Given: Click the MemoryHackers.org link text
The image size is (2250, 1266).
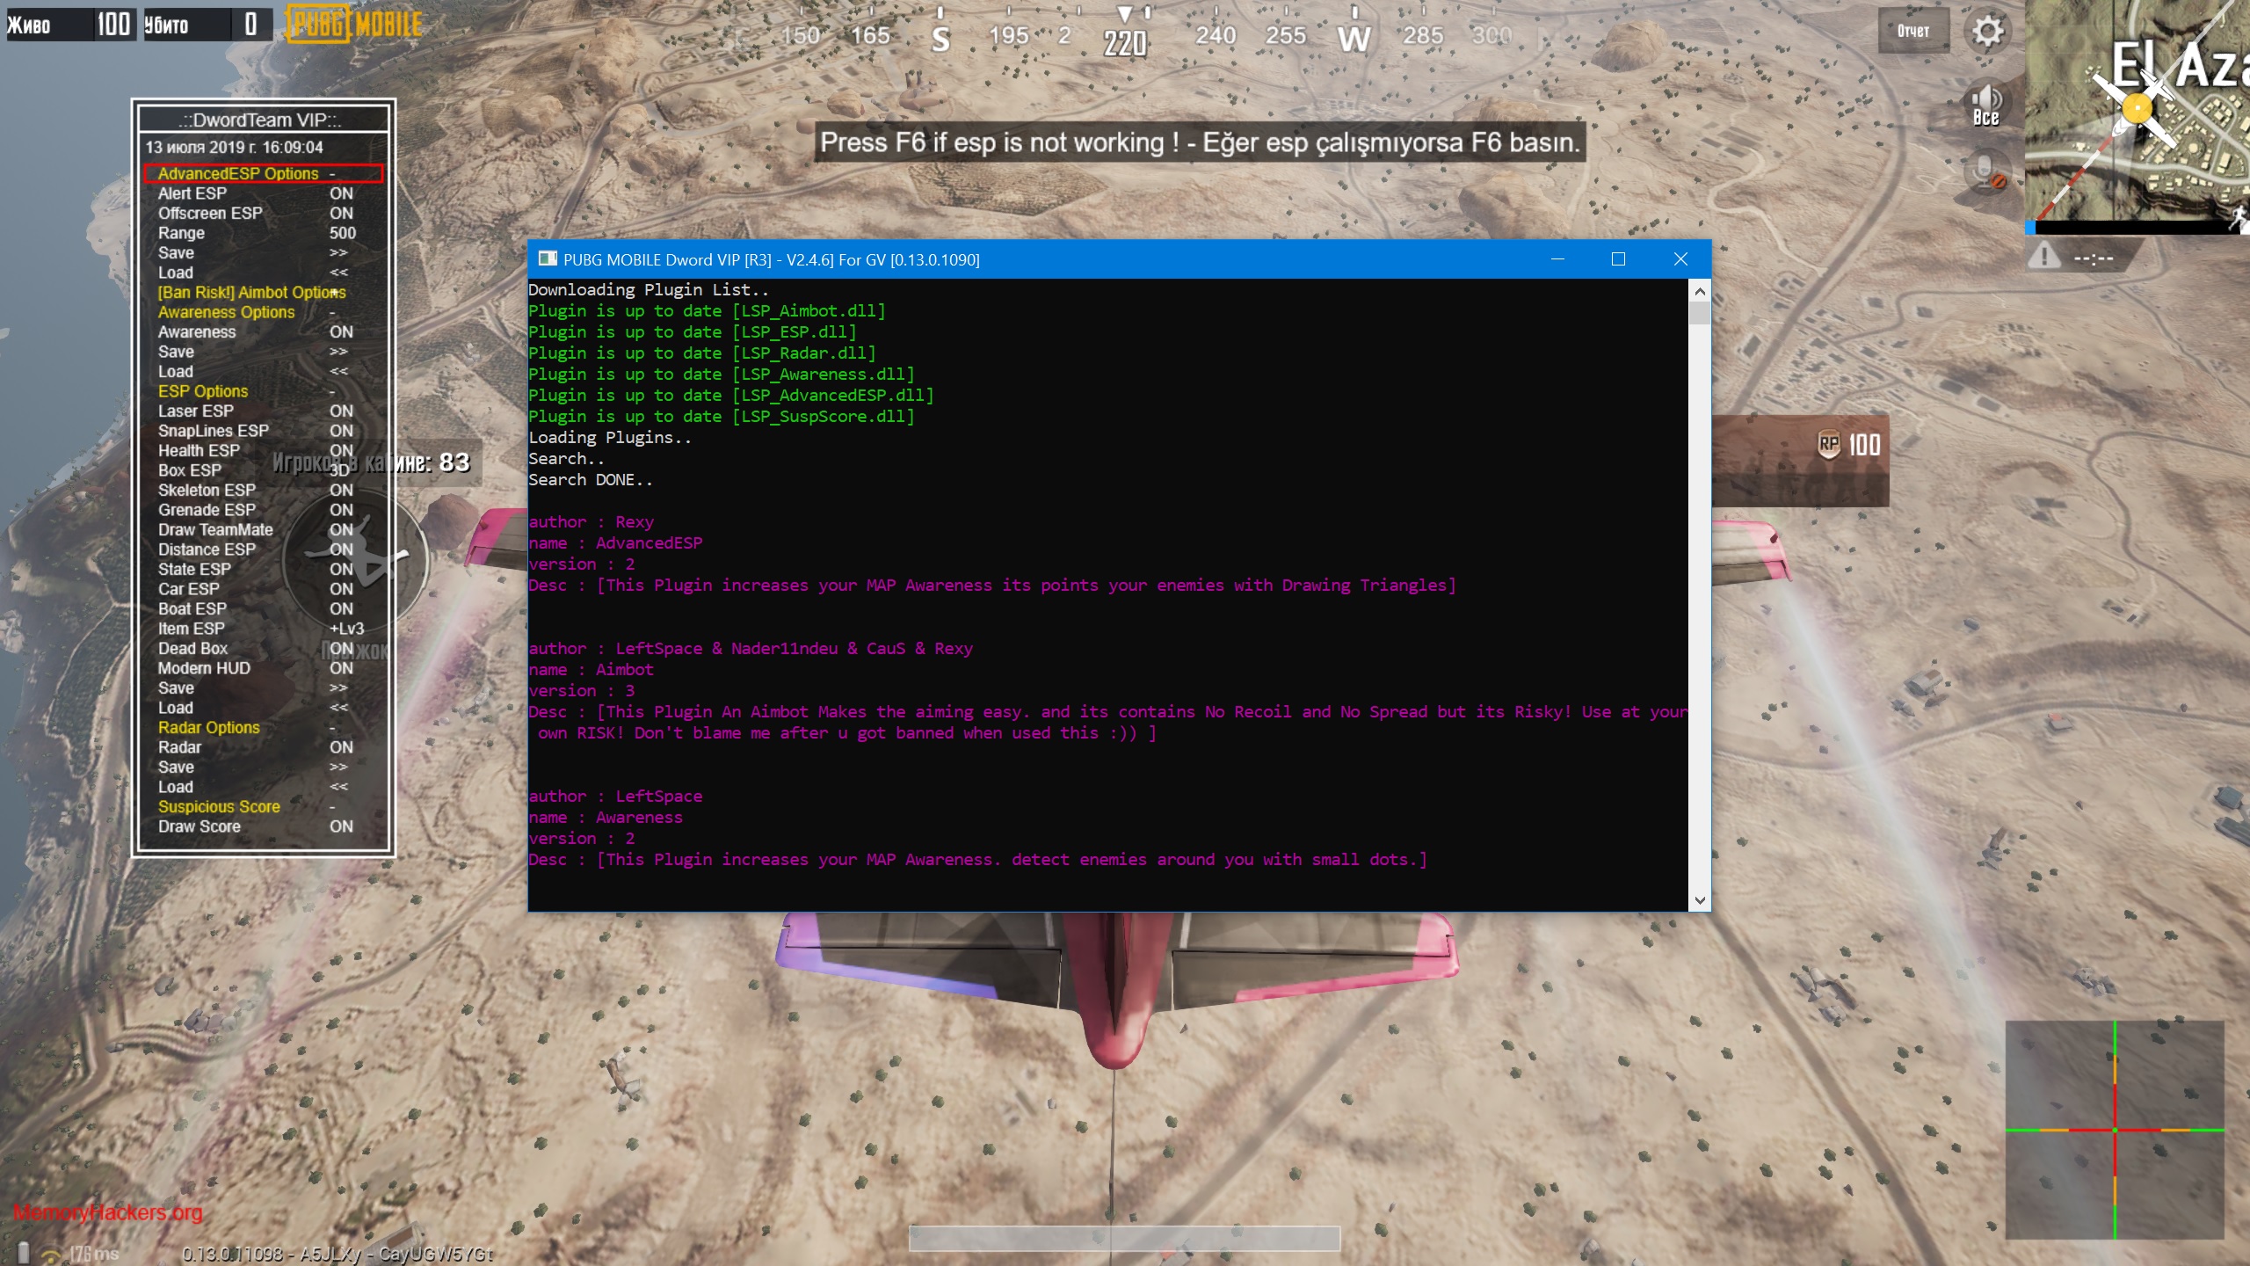Looking at the screenshot, I should (x=108, y=1212).
